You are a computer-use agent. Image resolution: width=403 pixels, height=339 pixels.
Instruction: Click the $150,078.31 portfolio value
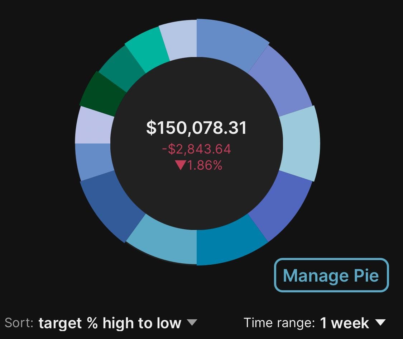(196, 128)
